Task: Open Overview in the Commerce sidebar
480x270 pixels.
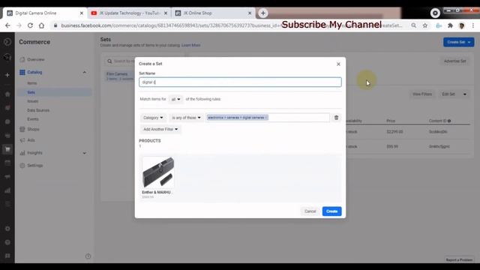Action: point(36,59)
